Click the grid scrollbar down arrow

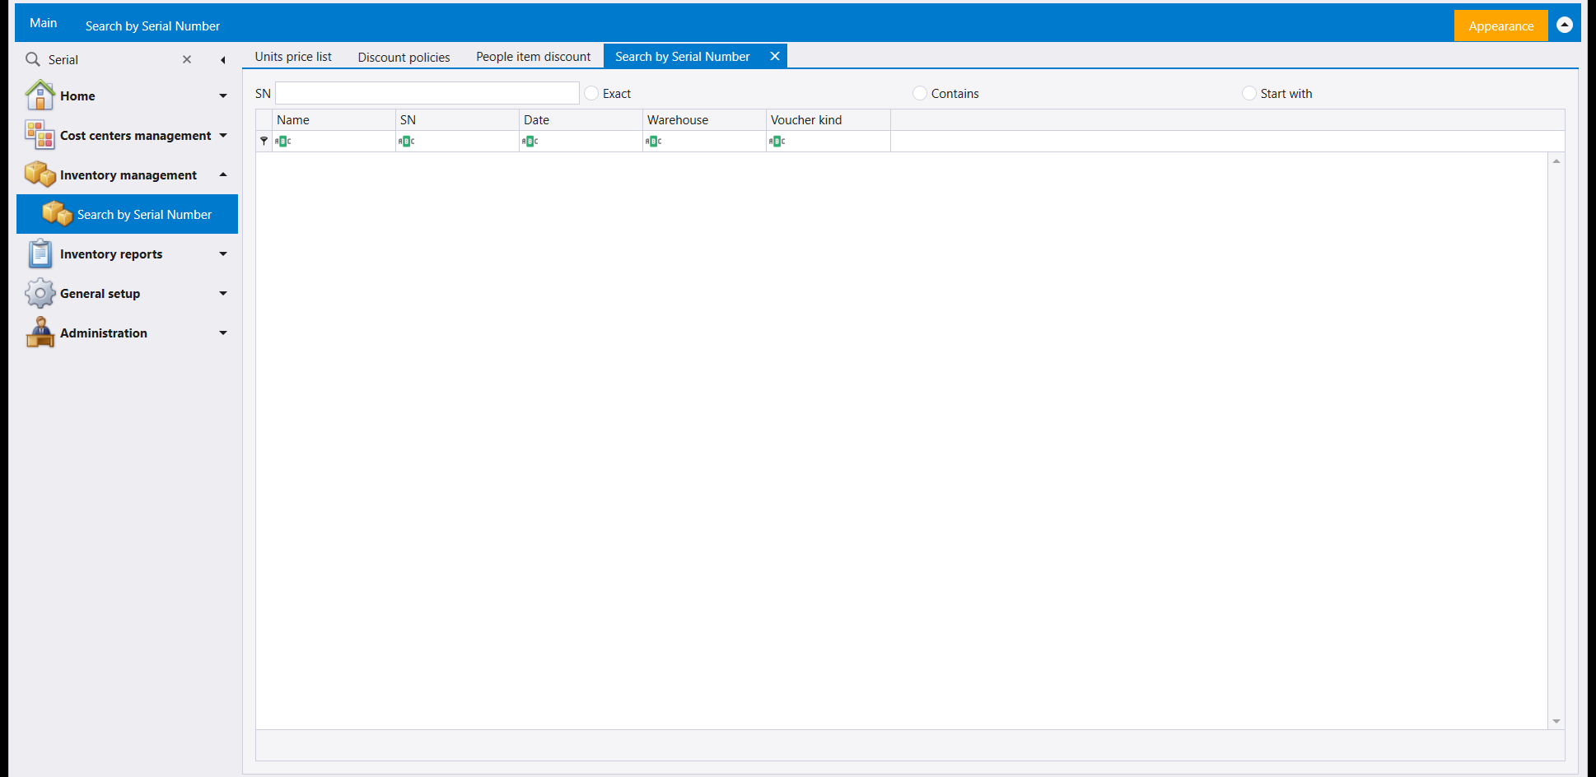pos(1556,721)
